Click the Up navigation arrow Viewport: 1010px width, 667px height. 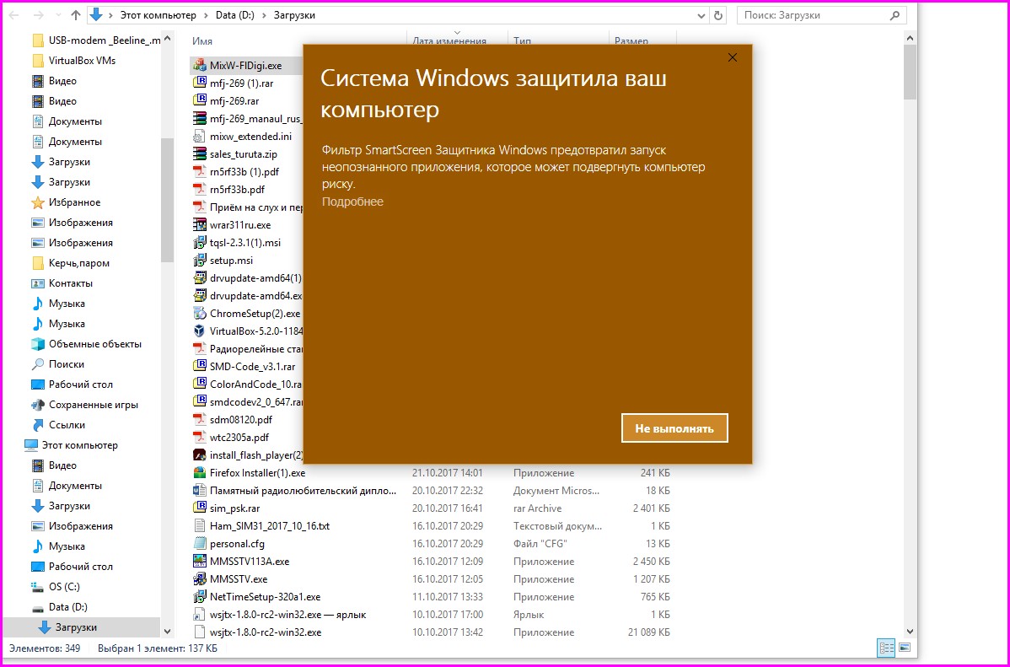tap(76, 15)
